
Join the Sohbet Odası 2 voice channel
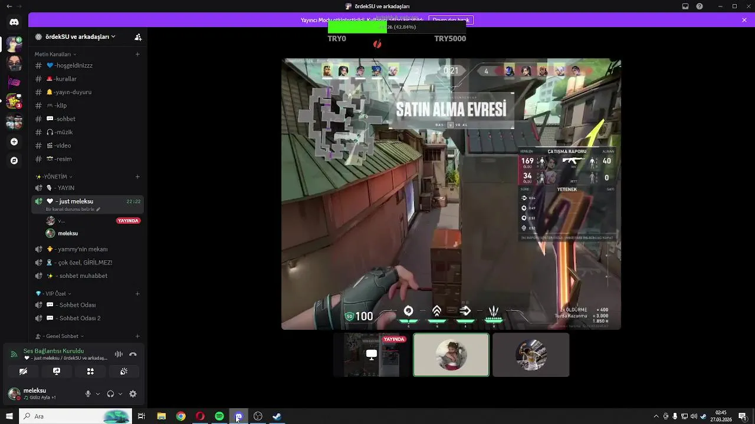click(87, 319)
